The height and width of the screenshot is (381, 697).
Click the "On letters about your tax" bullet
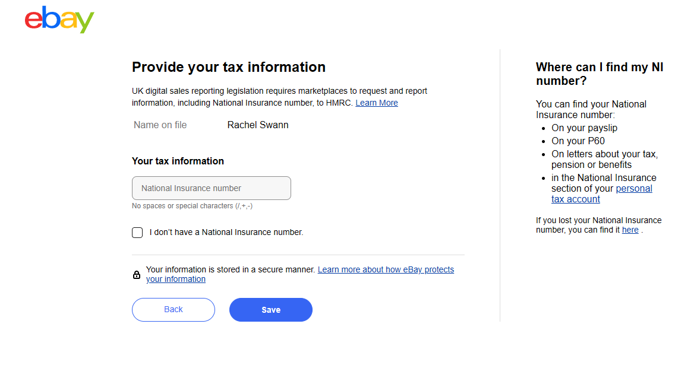604,159
